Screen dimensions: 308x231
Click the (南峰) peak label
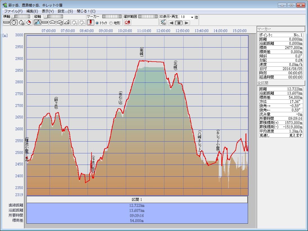click(x=142, y=52)
